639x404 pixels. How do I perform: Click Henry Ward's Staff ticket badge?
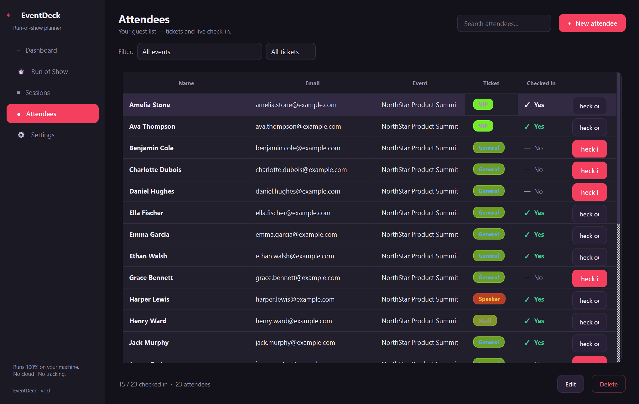pyautogui.click(x=485, y=321)
